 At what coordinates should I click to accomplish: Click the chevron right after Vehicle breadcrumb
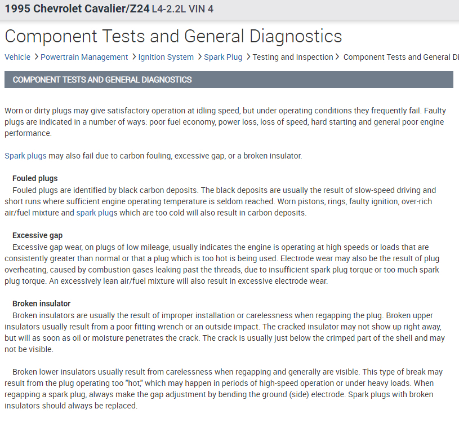[36, 57]
